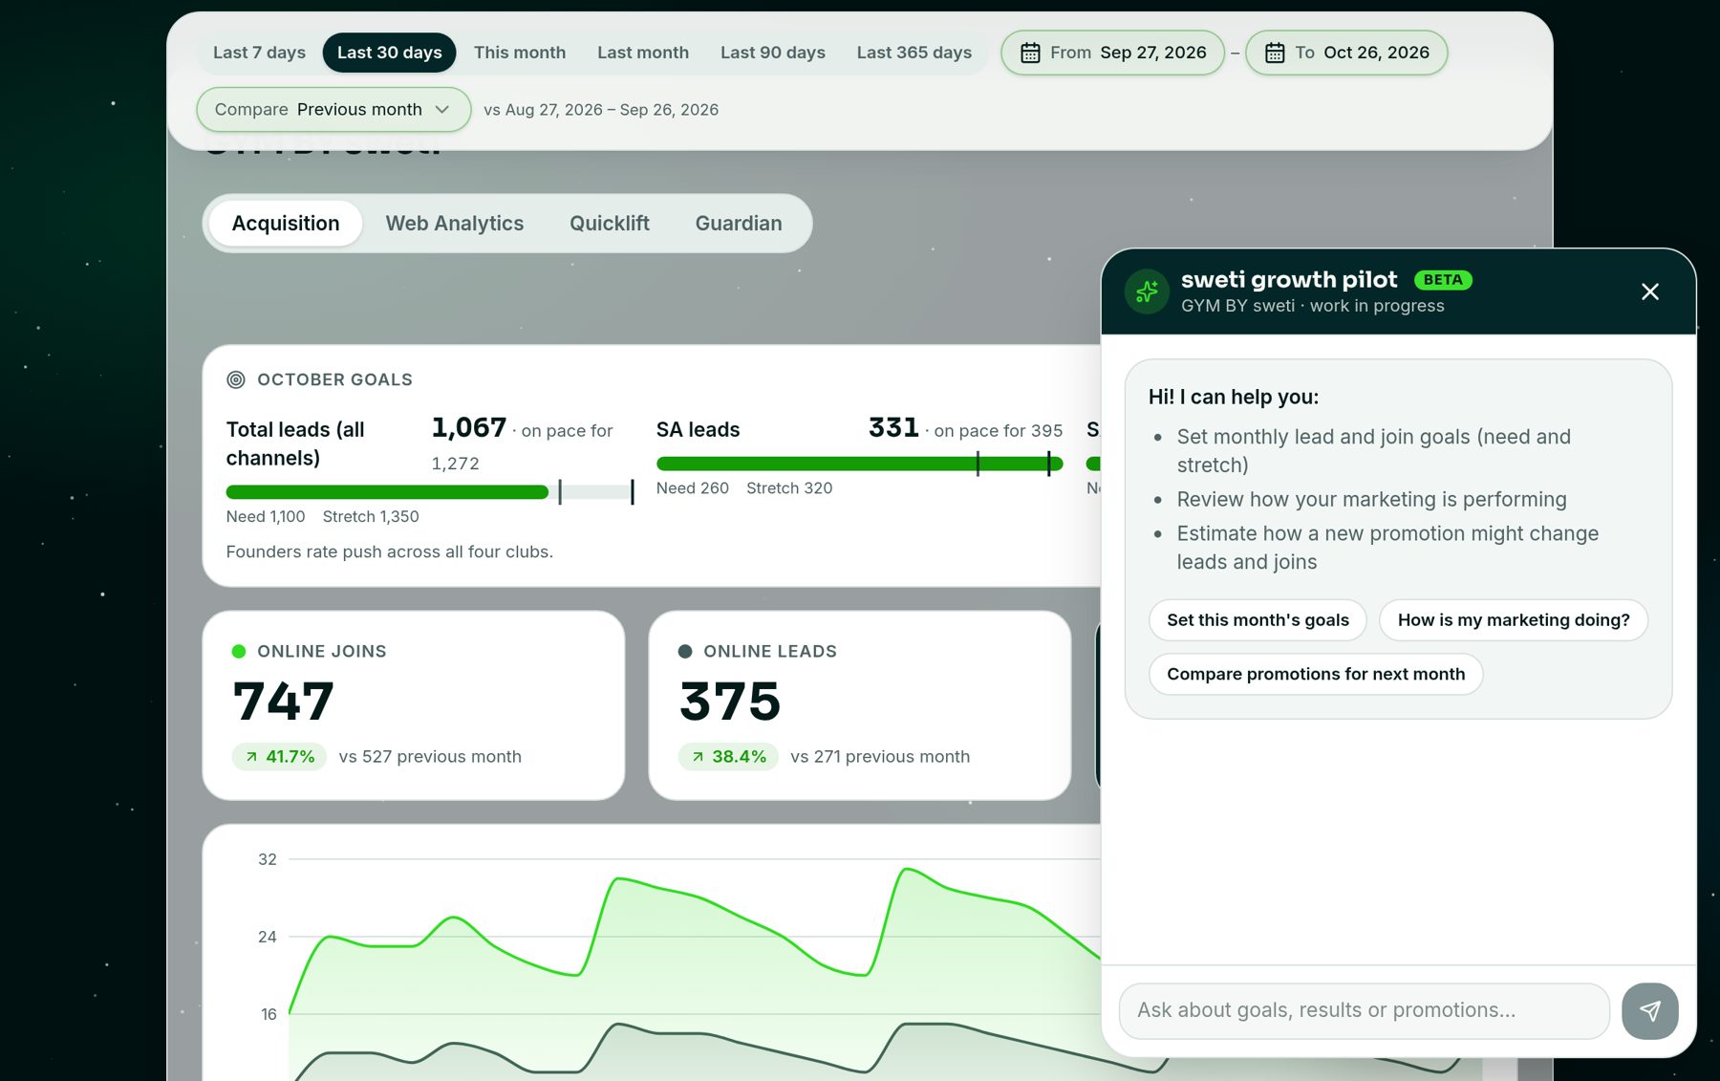Screen dimensions: 1720x1081
Task: Click 'Review how your marketing is performing' bullet
Action: click(1371, 500)
